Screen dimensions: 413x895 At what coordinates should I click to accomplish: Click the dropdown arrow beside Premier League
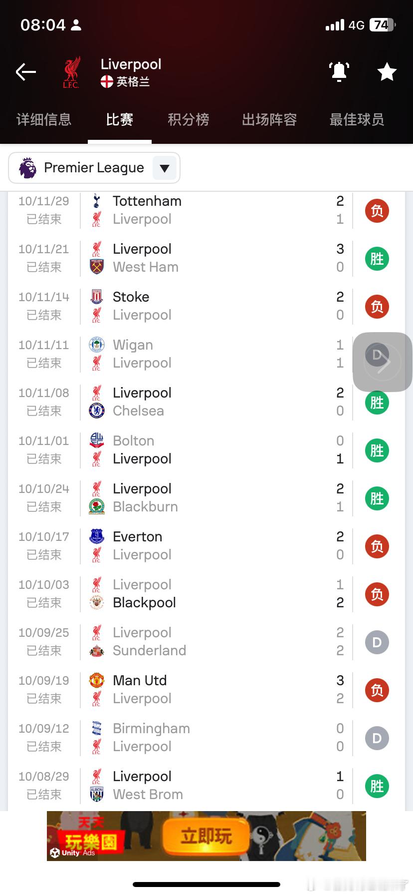click(165, 168)
